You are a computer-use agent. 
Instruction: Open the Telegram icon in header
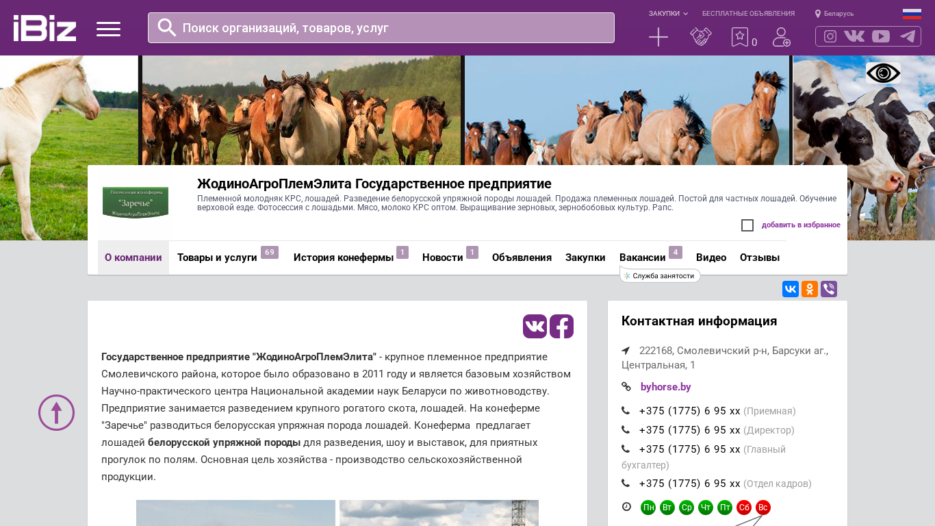[x=908, y=36]
